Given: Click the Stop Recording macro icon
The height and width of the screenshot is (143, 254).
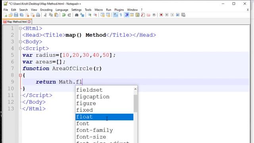Looking at the screenshot, I should (167, 15).
